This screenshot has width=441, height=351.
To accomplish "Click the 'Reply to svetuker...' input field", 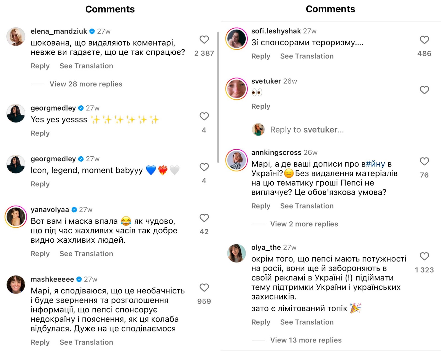I will tap(307, 130).
